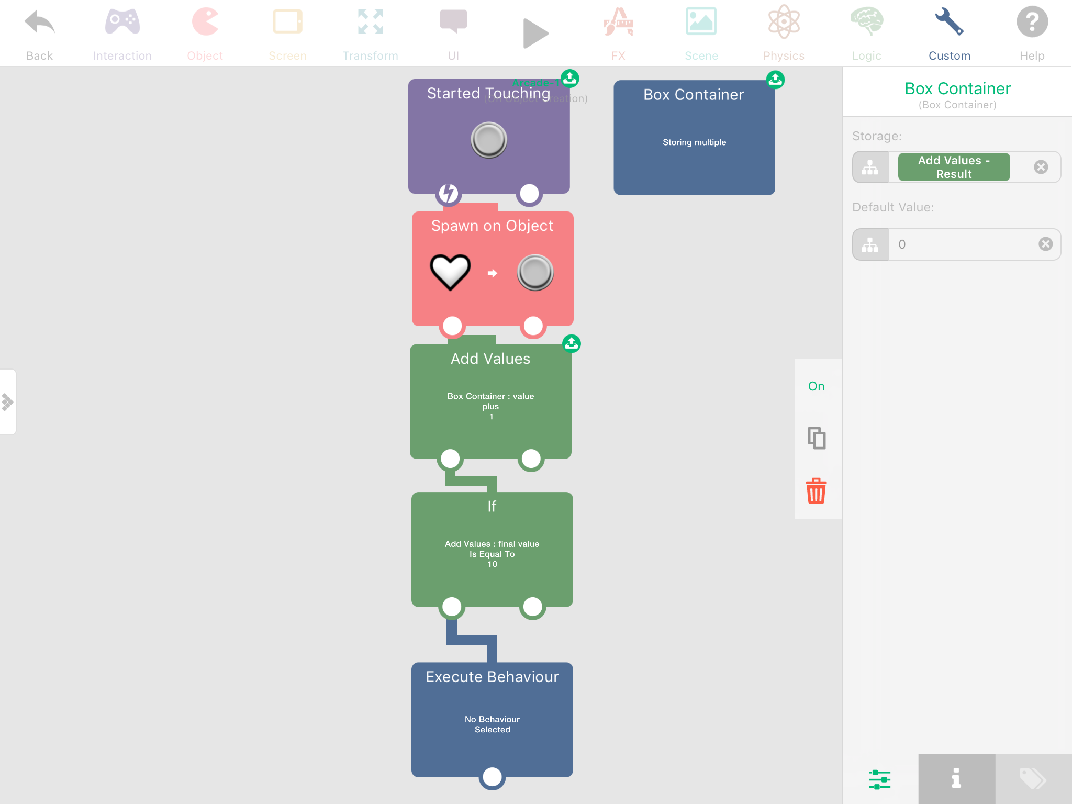
Task: Switch to the info tab
Action: click(x=956, y=778)
